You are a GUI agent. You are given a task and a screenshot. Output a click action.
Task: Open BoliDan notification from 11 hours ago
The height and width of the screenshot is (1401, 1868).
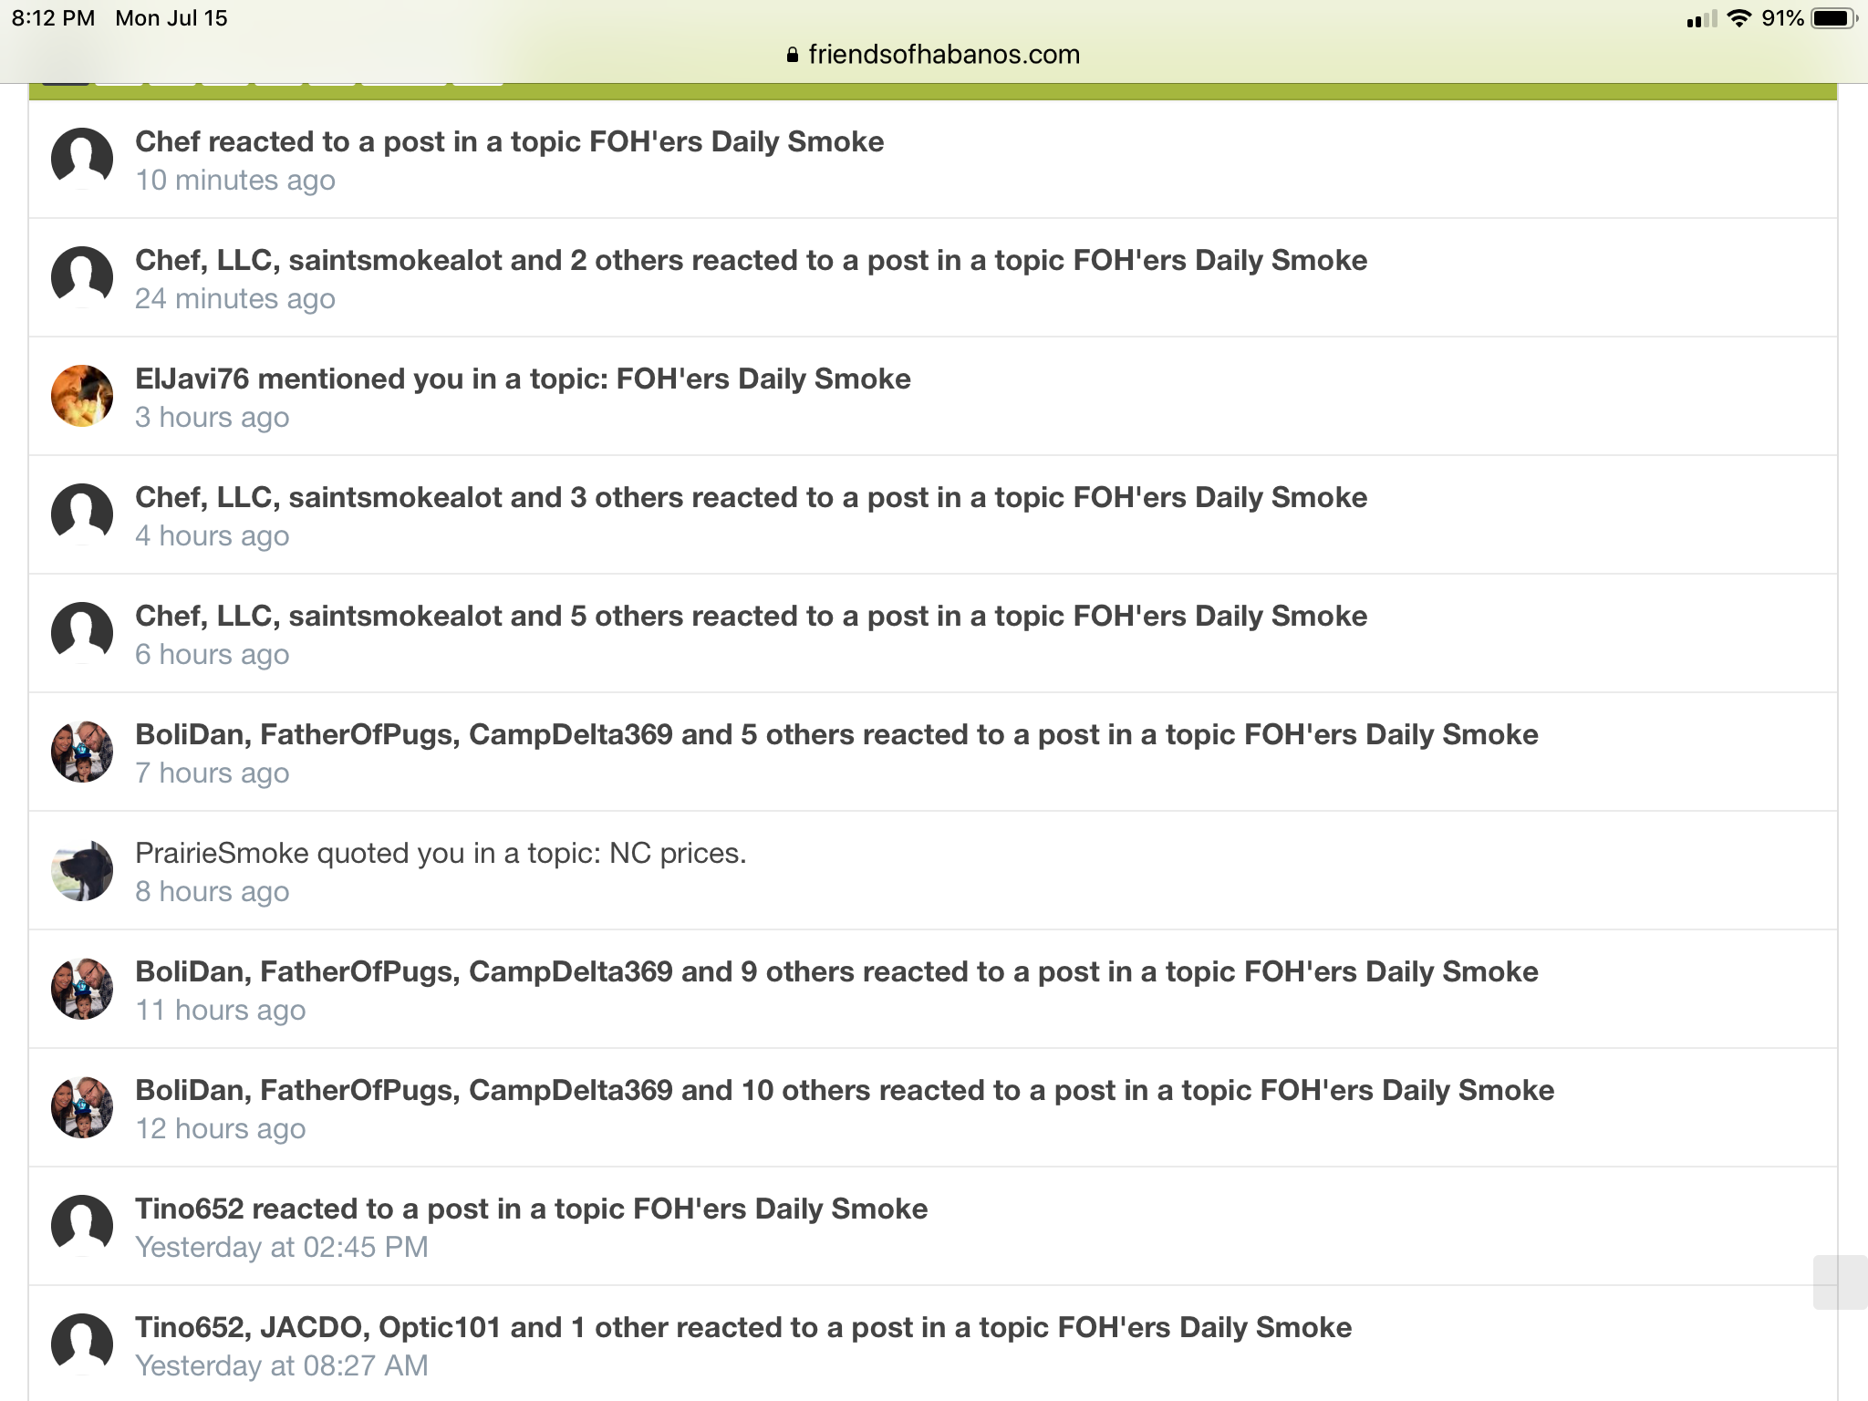(x=932, y=989)
